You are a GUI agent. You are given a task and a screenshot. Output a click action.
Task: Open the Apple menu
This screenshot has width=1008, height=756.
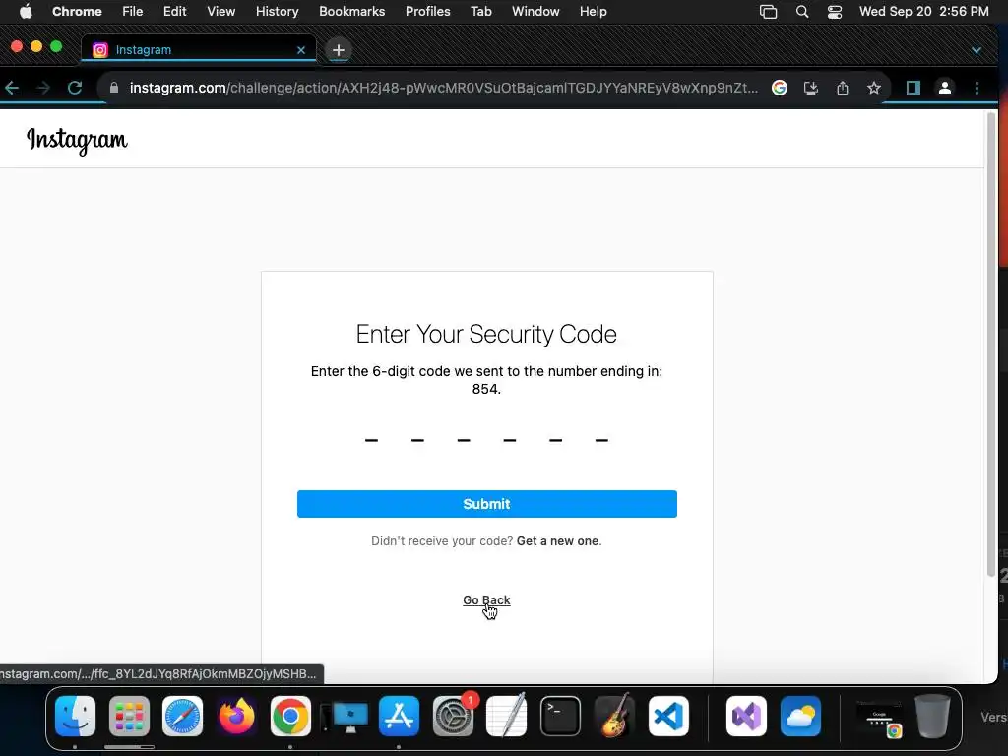[26, 11]
